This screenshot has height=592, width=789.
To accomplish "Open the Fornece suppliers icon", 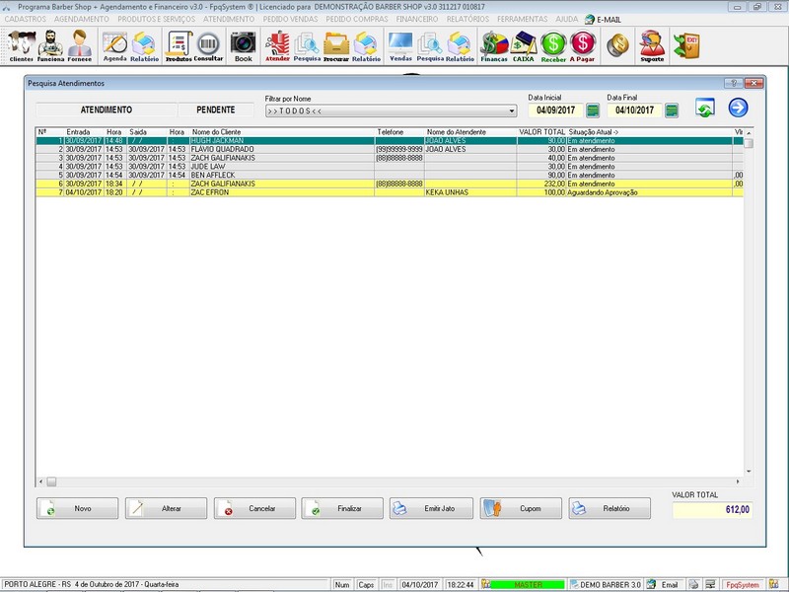I will [80, 45].
